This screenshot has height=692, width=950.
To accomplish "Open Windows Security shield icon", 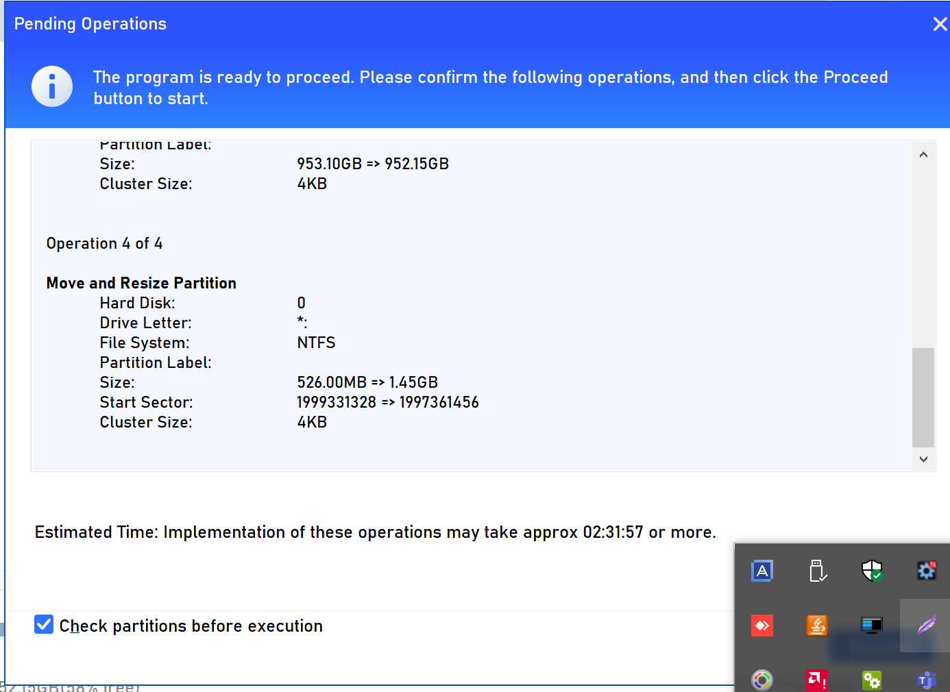I will pos(872,571).
